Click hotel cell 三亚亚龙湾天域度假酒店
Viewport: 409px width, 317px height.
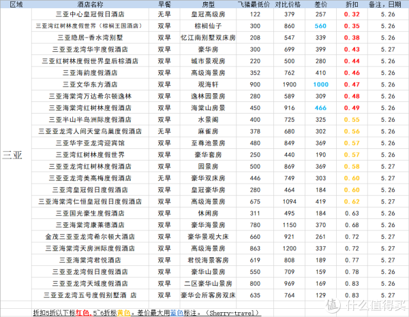coord(90,284)
